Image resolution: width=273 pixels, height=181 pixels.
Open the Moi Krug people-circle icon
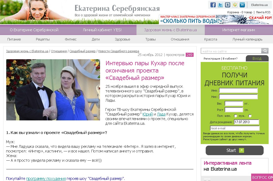point(235,5)
